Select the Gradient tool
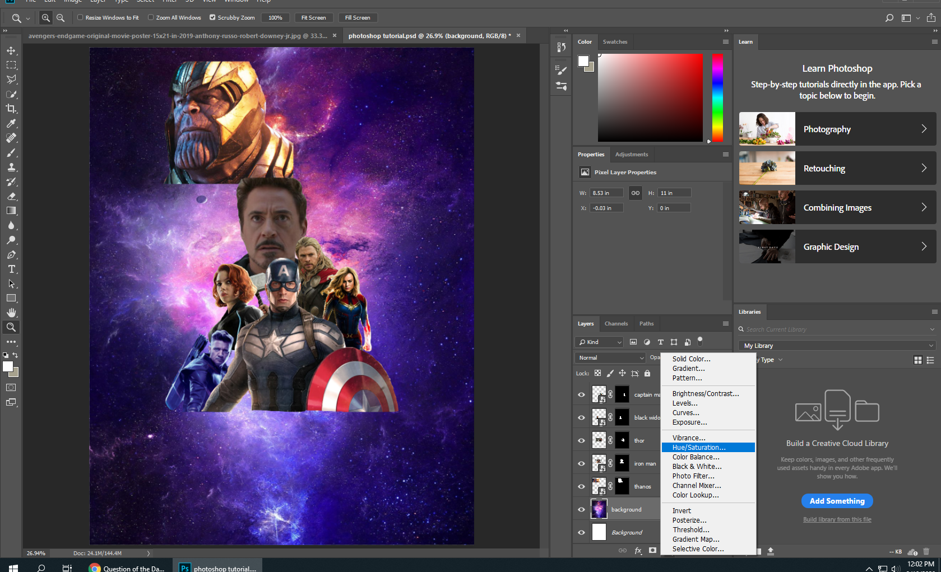Screen dimensions: 941x572 (11, 211)
